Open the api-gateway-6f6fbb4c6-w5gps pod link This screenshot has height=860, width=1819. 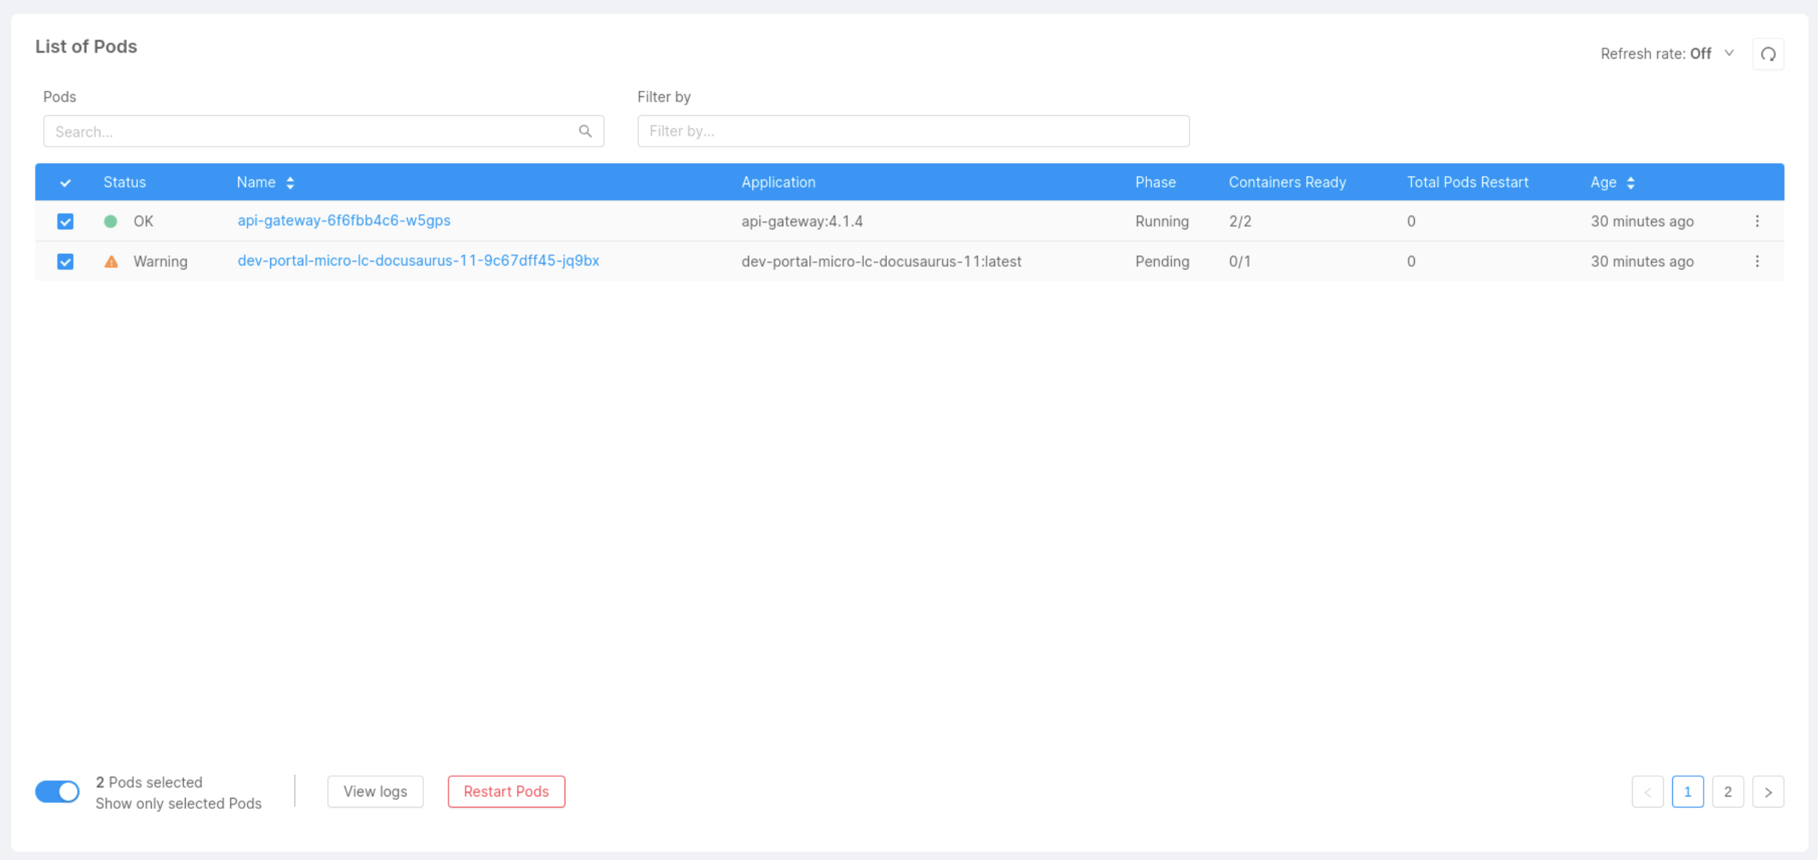344,220
